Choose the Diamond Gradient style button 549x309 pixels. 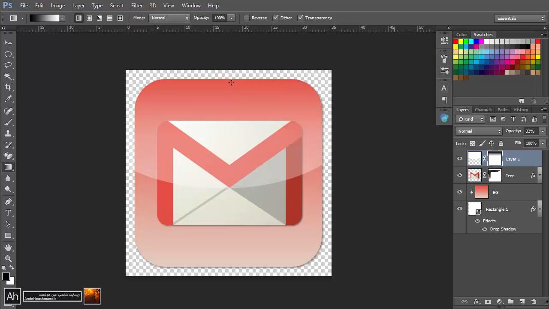click(x=120, y=18)
